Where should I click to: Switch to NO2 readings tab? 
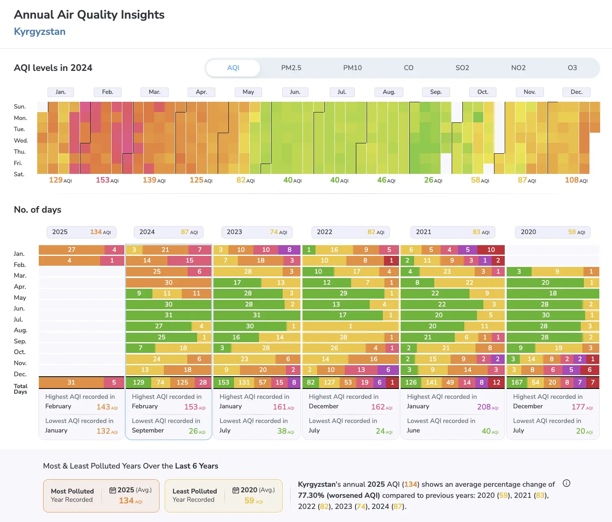(519, 68)
